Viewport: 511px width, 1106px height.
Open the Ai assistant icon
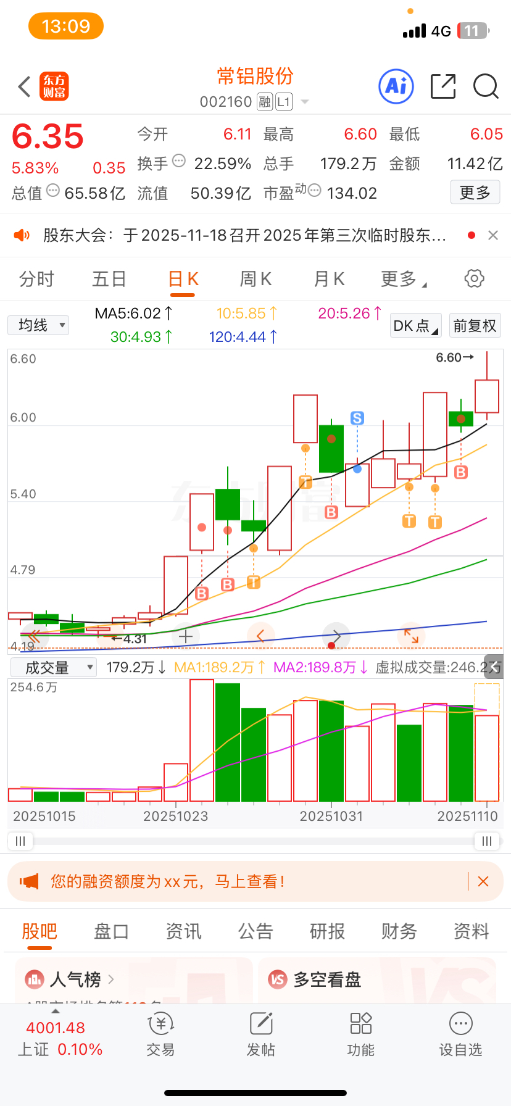pos(396,86)
